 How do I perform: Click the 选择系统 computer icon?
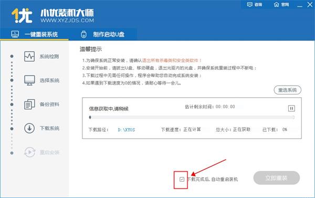29,80
